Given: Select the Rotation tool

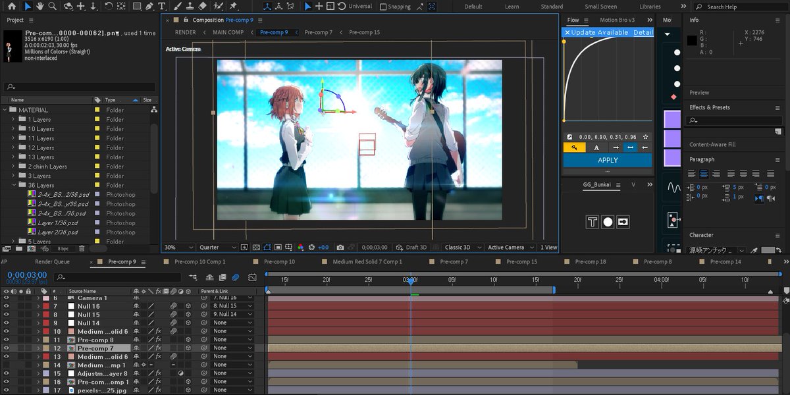Looking at the screenshot, I should 109,7.
